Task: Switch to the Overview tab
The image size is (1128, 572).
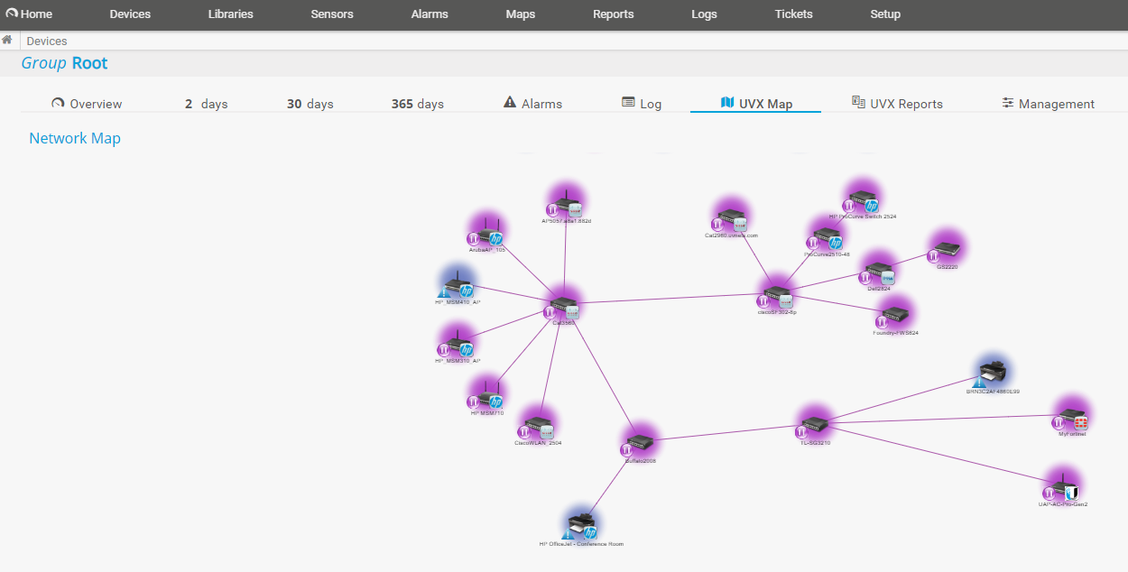Action: (x=87, y=104)
